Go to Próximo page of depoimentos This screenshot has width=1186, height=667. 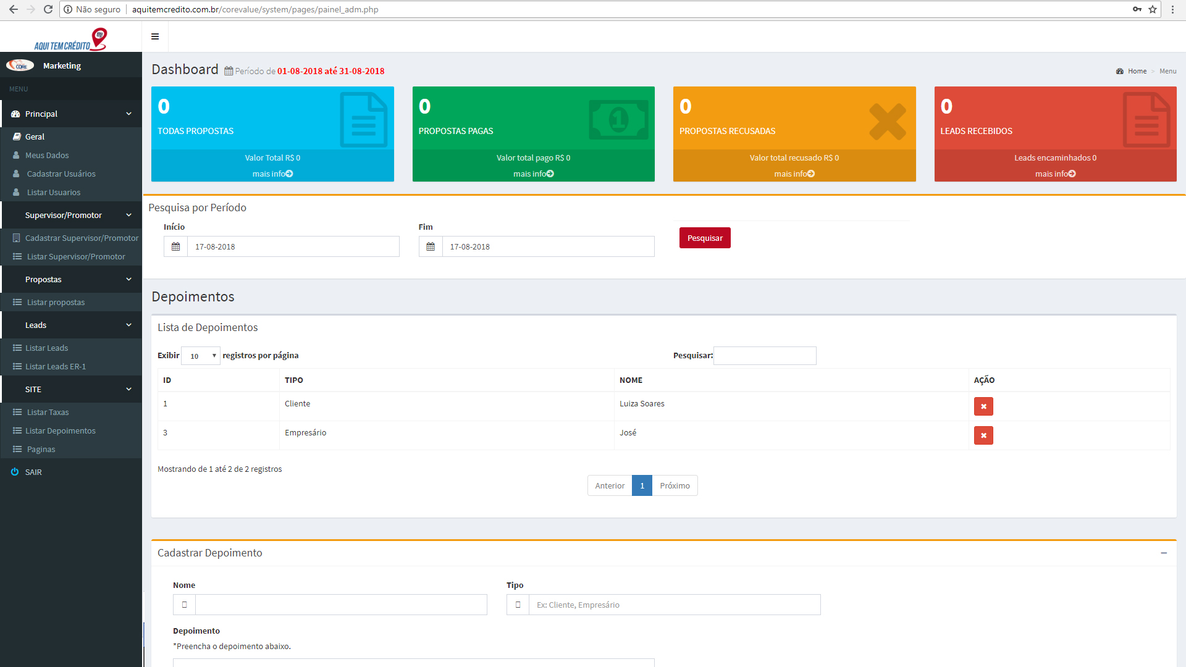tap(675, 485)
